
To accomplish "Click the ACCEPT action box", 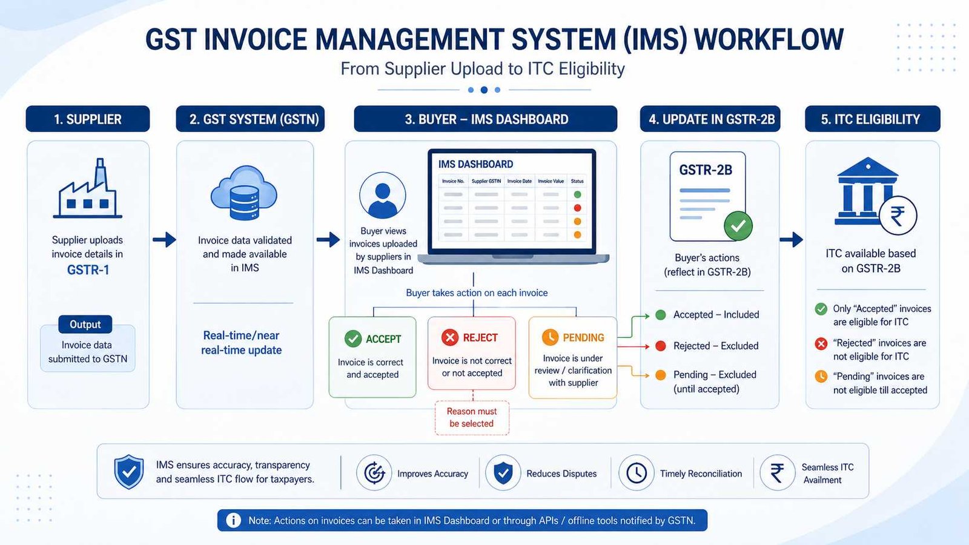I will coord(372,357).
